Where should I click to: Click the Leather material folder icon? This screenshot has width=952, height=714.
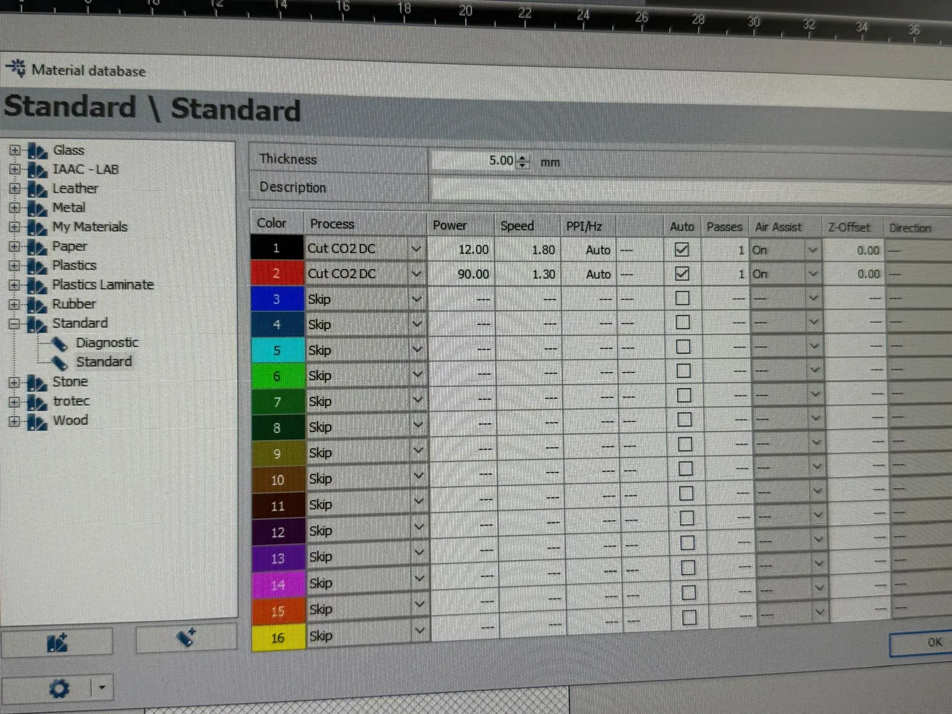pyautogui.click(x=37, y=189)
